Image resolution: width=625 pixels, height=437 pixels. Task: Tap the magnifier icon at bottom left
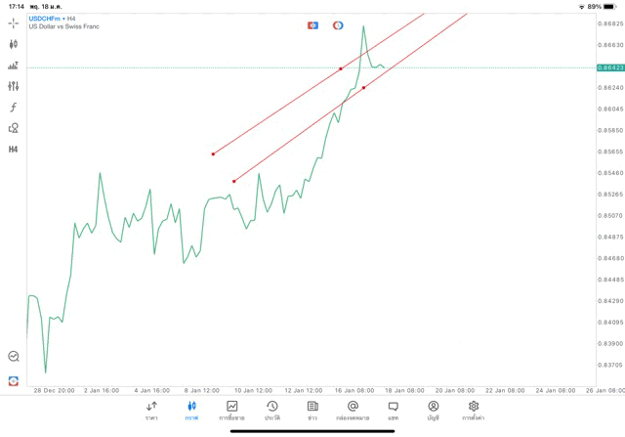(13, 357)
